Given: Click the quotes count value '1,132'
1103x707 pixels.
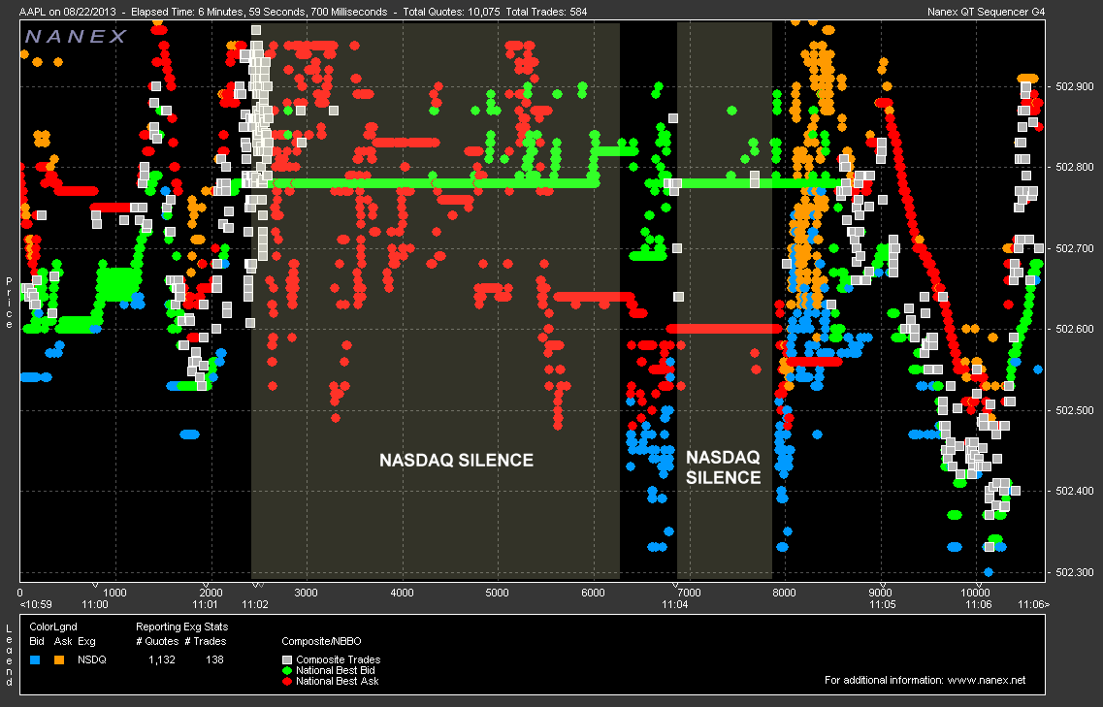Looking at the screenshot, I should [x=162, y=659].
